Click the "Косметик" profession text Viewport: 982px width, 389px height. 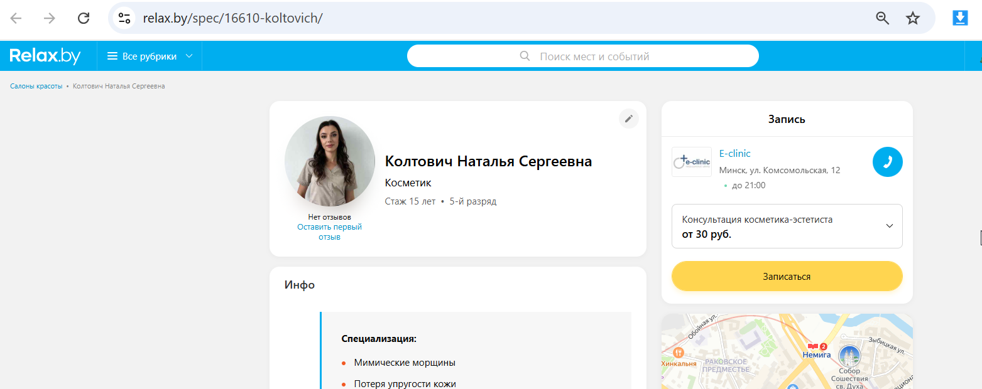coord(408,183)
